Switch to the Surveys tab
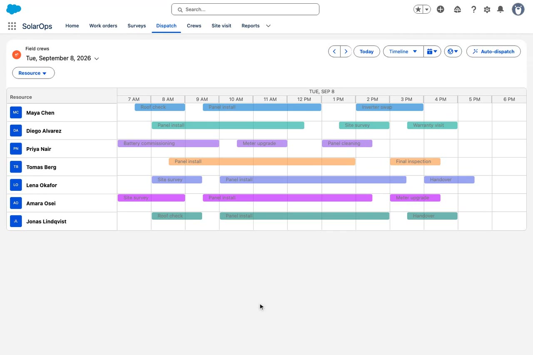 (137, 26)
